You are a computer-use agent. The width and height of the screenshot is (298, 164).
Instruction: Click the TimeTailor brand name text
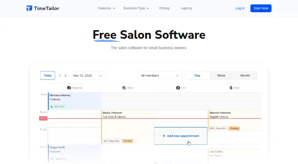tap(47, 8)
